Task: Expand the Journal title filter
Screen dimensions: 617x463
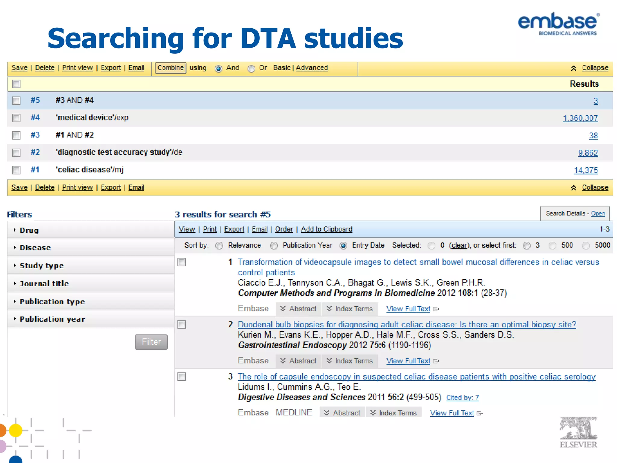Action: [91, 284]
